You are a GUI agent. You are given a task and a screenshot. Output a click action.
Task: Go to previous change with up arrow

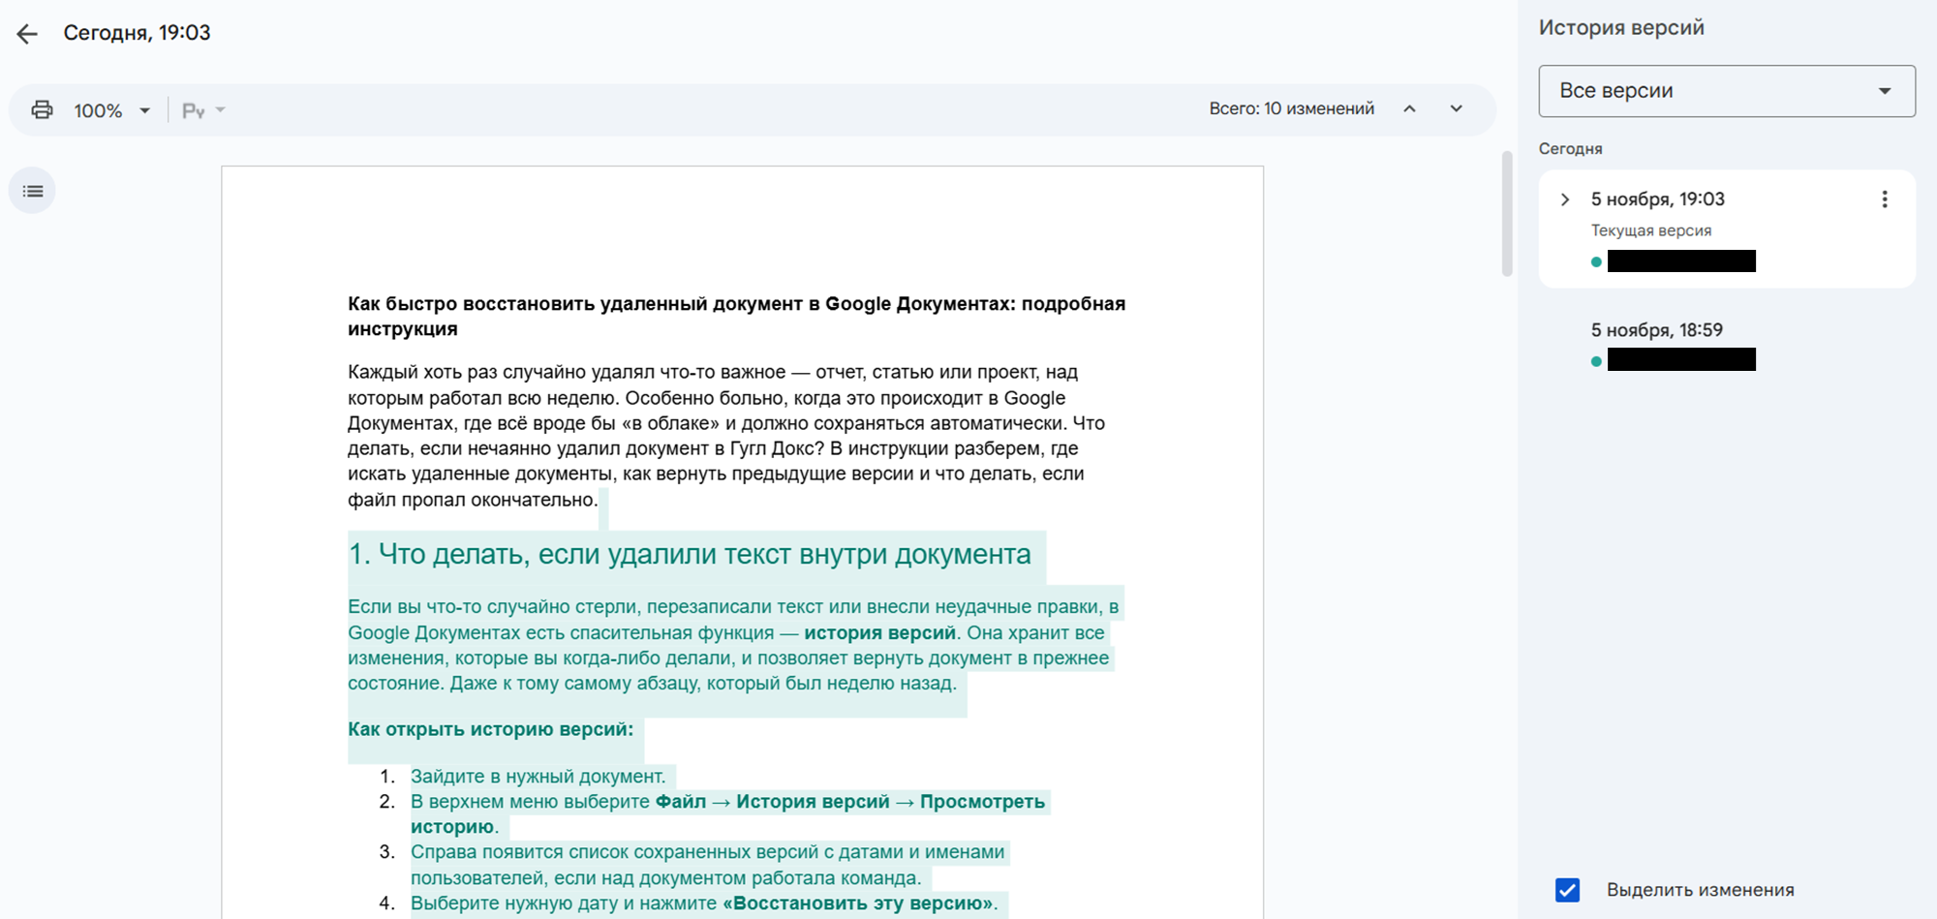pos(1409,108)
